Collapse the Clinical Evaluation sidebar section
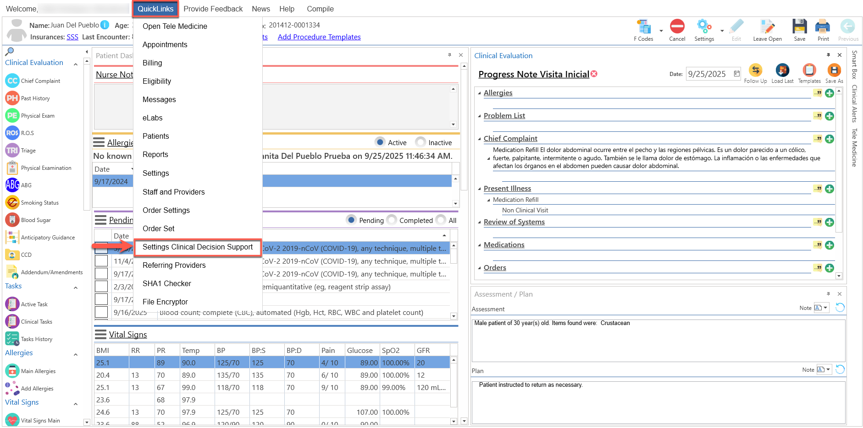The height and width of the screenshot is (428, 863). 76,65
